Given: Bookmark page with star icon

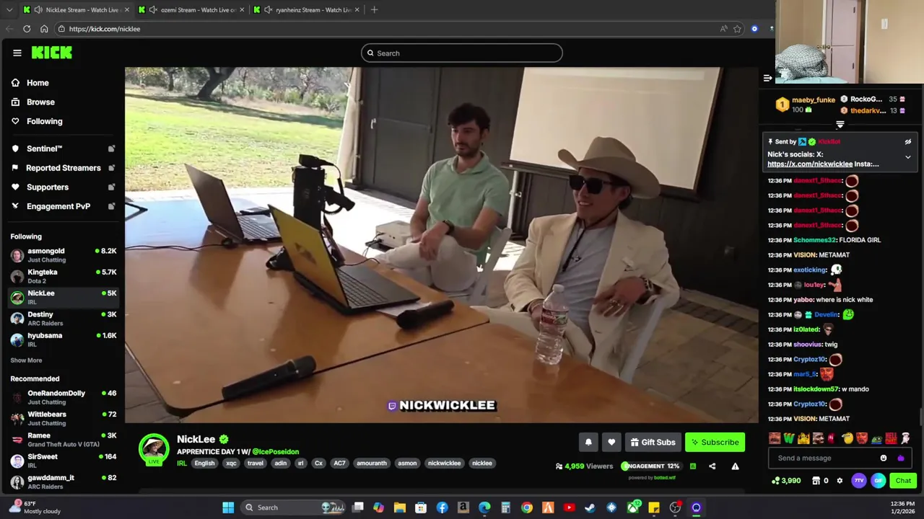Looking at the screenshot, I should [737, 29].
